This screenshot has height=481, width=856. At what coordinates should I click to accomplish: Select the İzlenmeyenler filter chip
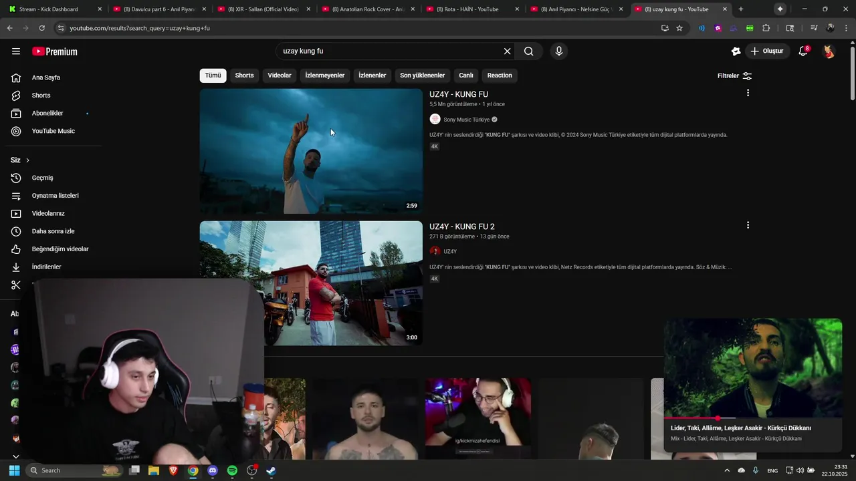(325, 75)
